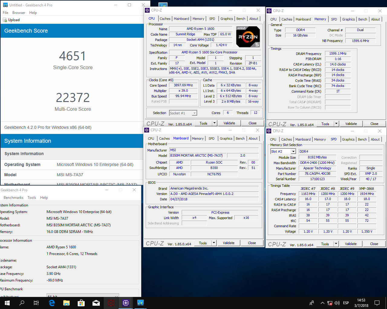Click the DRAM Frequency 1599.1 MHz value
The width and height of the screenshot is (387, 309).
[338, 53]
